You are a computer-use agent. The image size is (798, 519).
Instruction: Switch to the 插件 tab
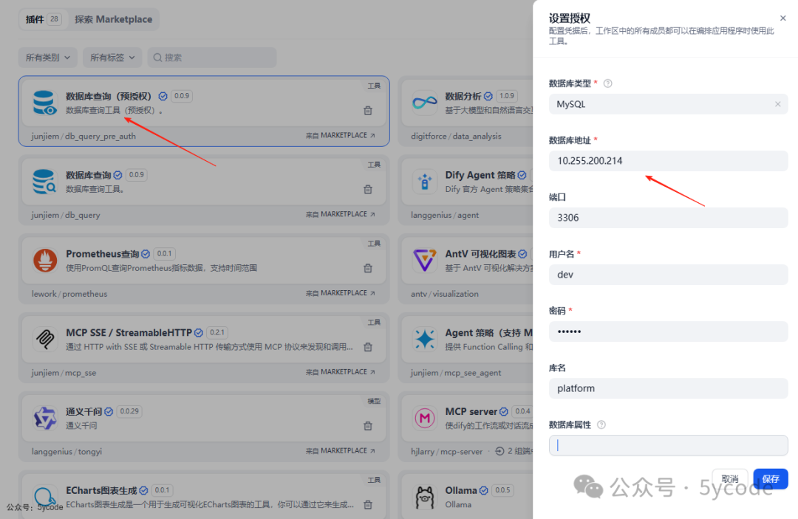pos(44,19)
